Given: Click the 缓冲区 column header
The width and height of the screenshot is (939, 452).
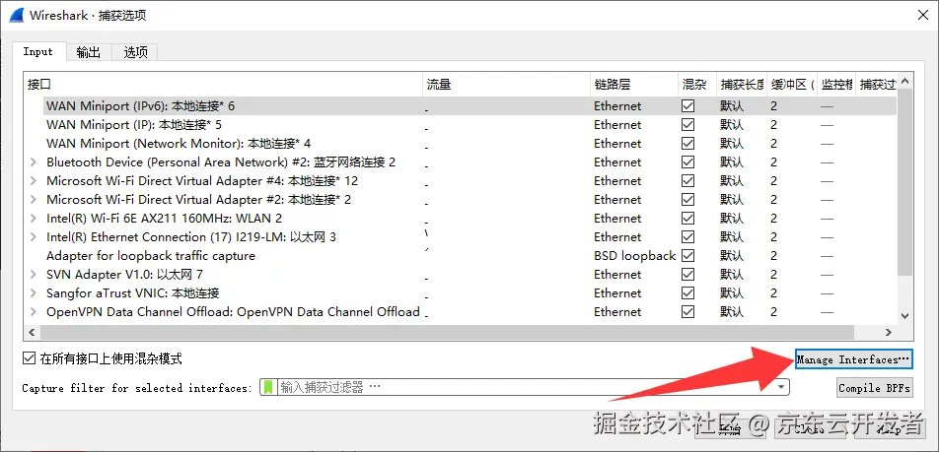Looking at the screenshot, I should point(792,85).
